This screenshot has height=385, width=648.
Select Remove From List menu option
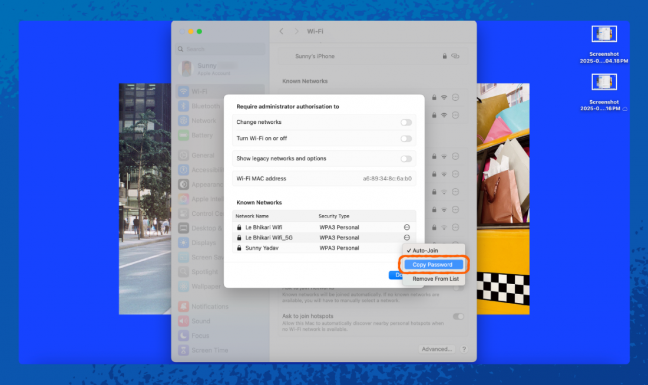435,279
